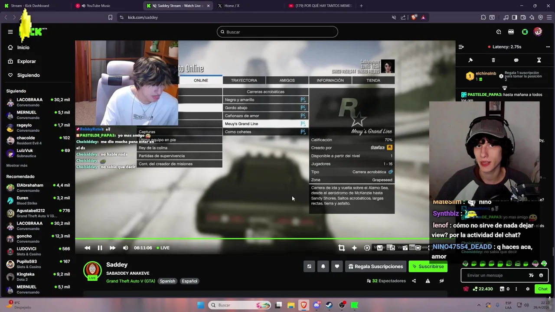Click the clear chat trash icon
Image resolution: width=555 pixels, height=312 pixels.
click(x=493, y=60)
